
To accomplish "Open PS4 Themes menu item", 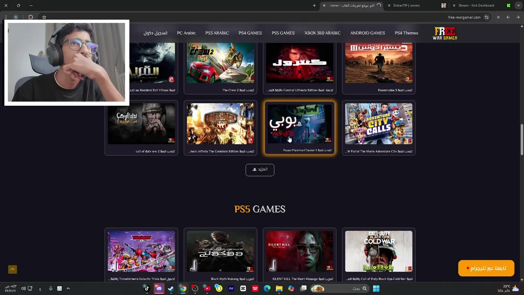I will point(406,33).
